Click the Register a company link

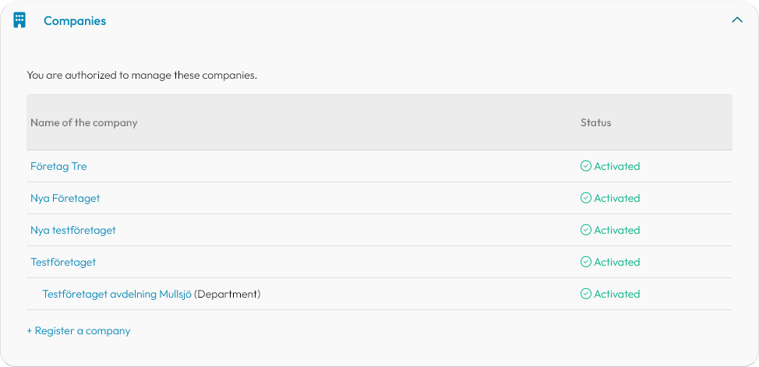click(79, 330)
